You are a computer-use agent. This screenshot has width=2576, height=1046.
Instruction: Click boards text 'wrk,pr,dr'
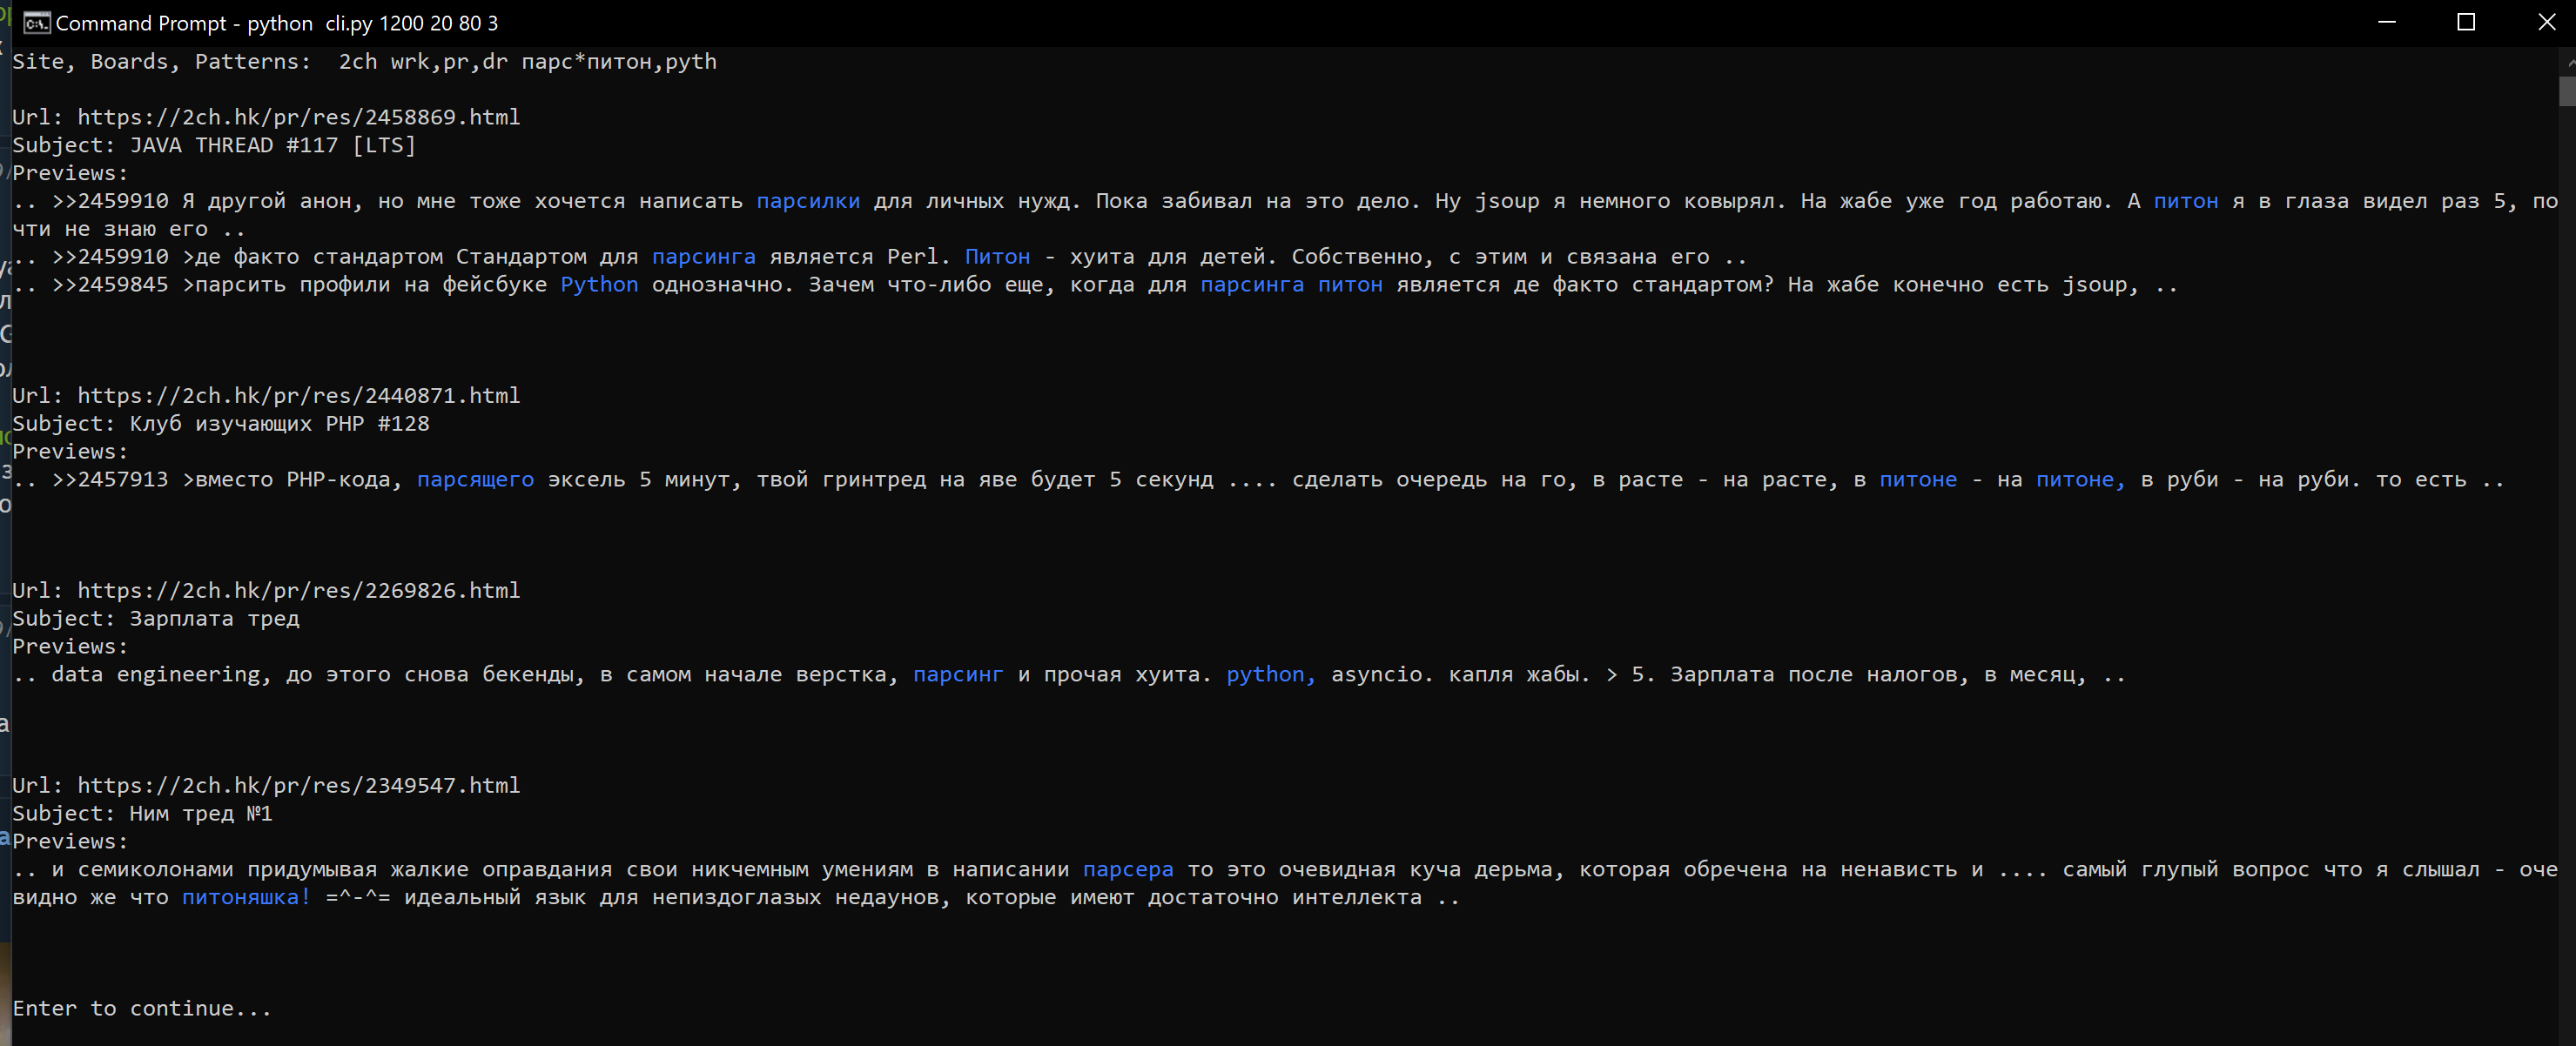(x=449, y=62)
